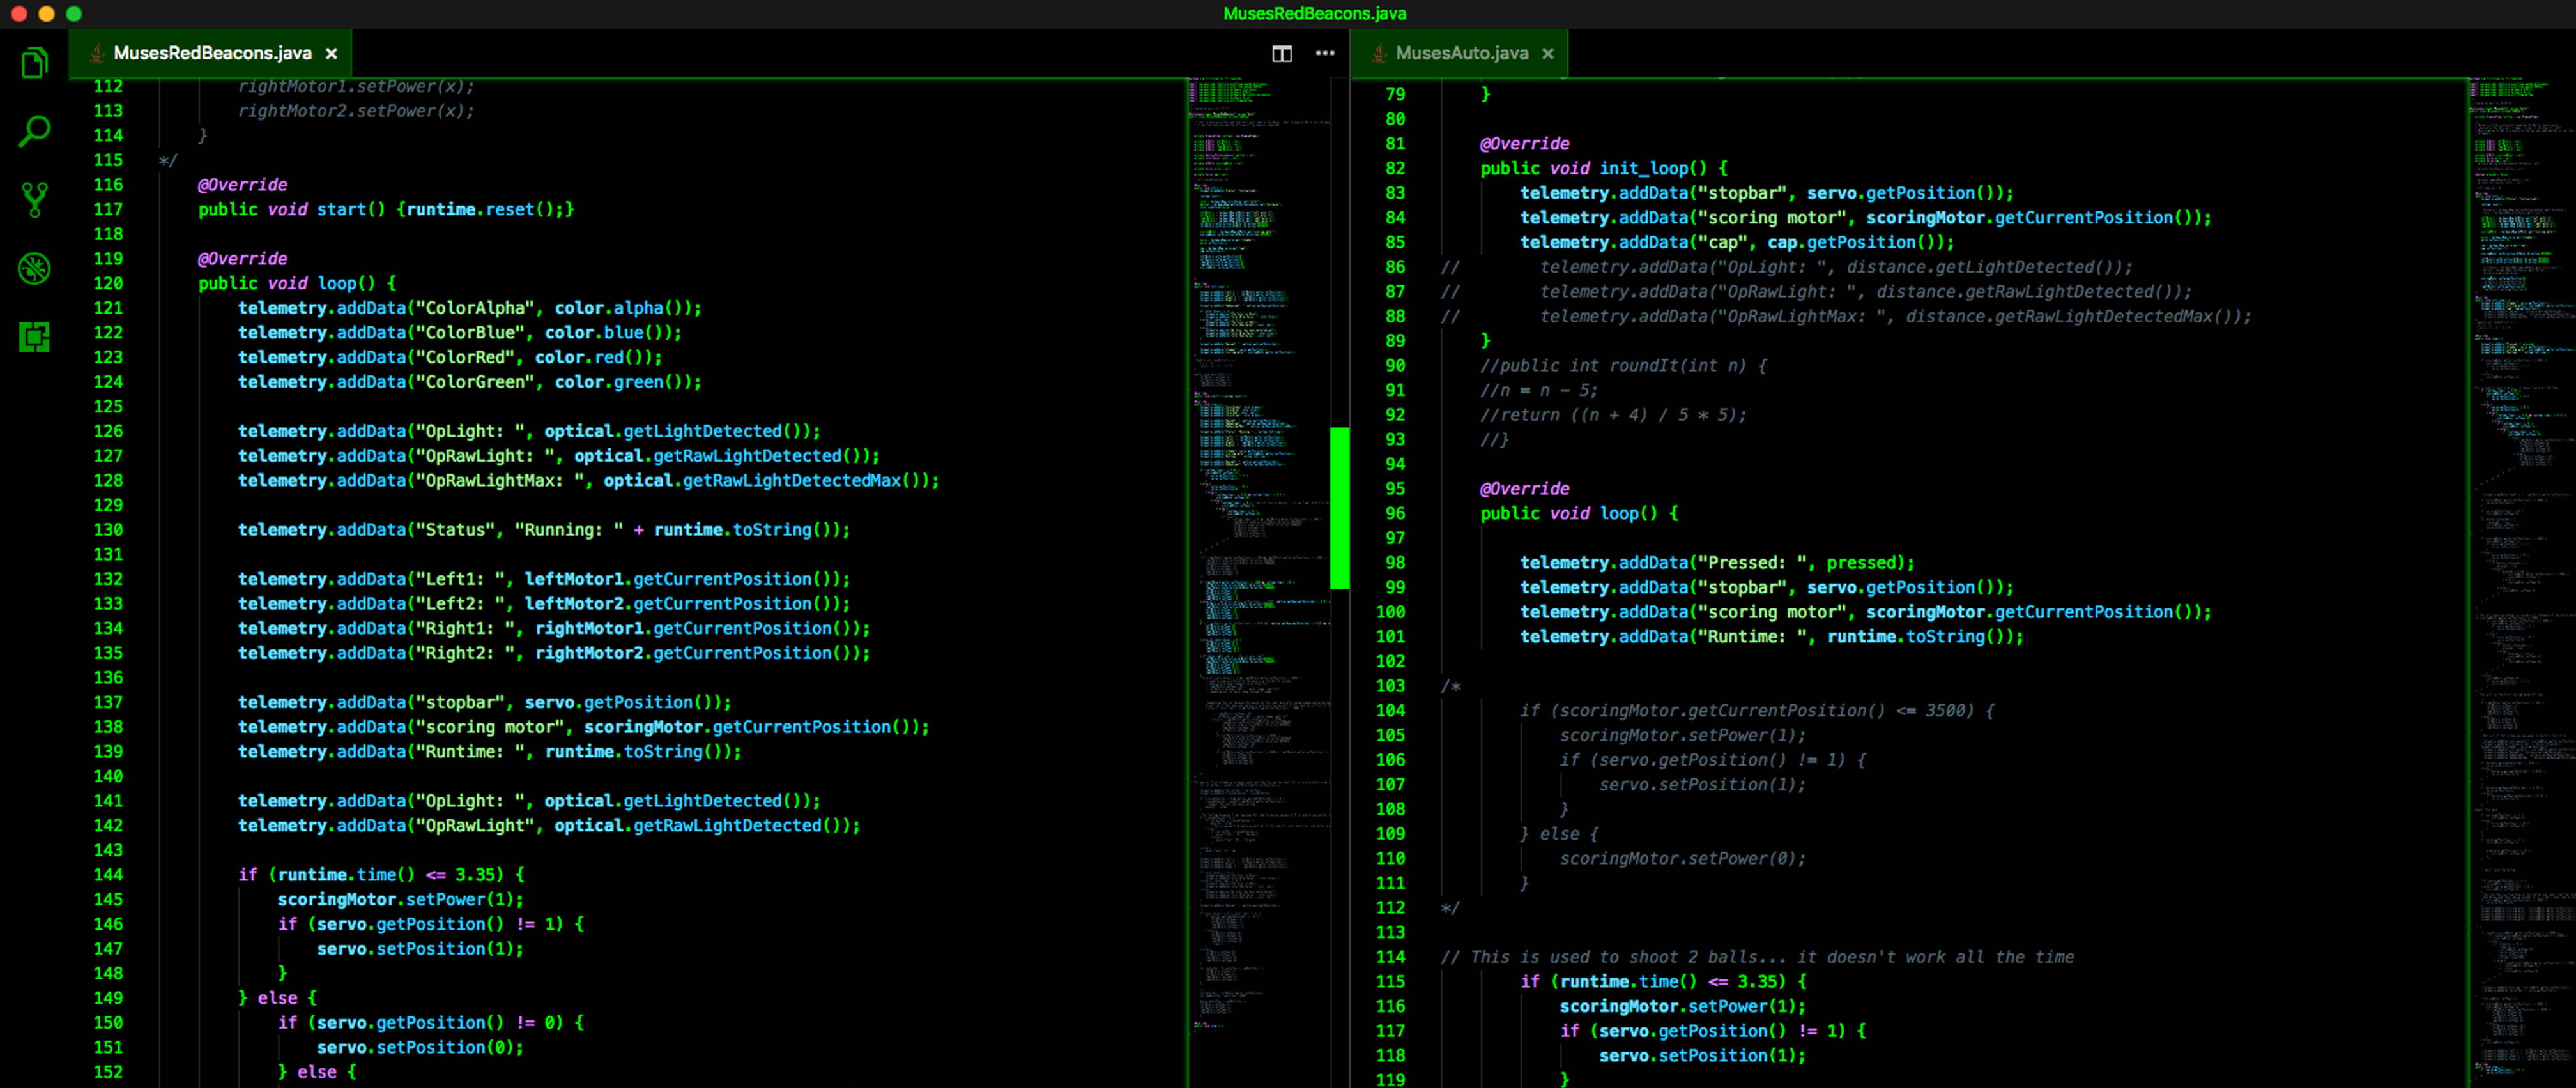Click line number 120 in left editor
The image size is (2576, 1088).
pos(108,283)
